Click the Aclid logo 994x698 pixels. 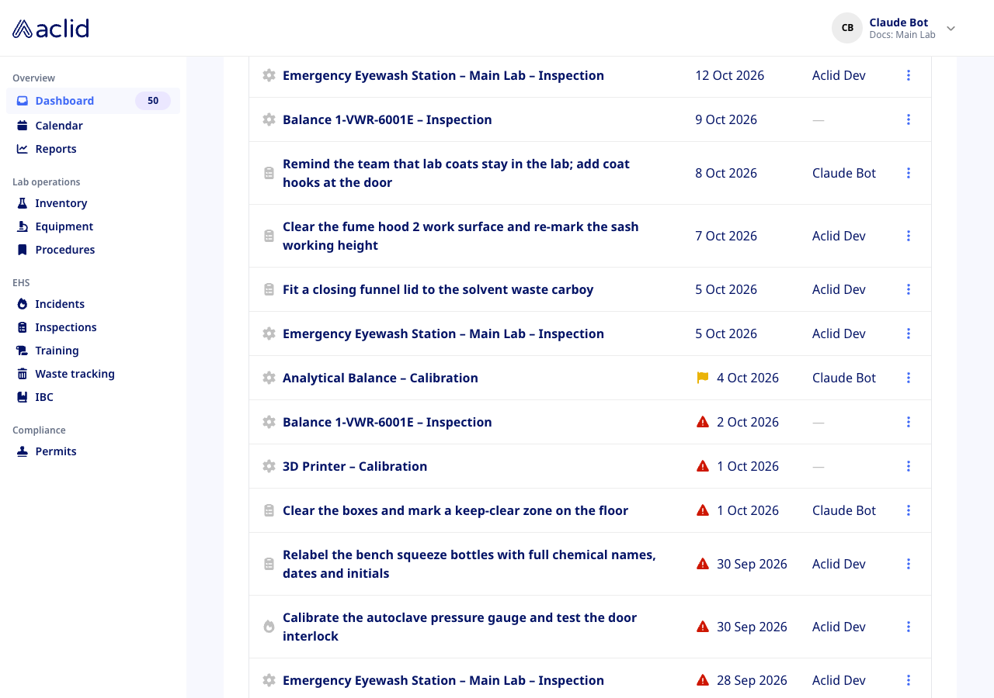click(x=50, y=29)
